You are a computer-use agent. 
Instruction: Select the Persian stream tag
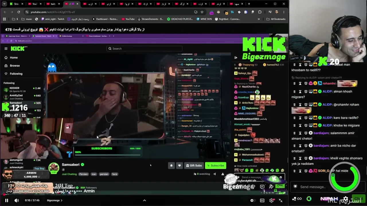(x=83, y=174)
